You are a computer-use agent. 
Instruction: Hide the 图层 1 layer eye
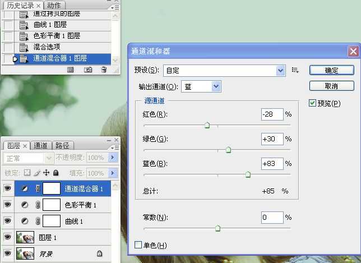(8, 237)
